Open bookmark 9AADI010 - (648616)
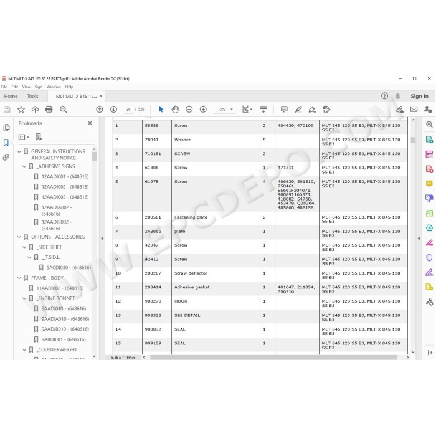436x436 pixels. 64,309
